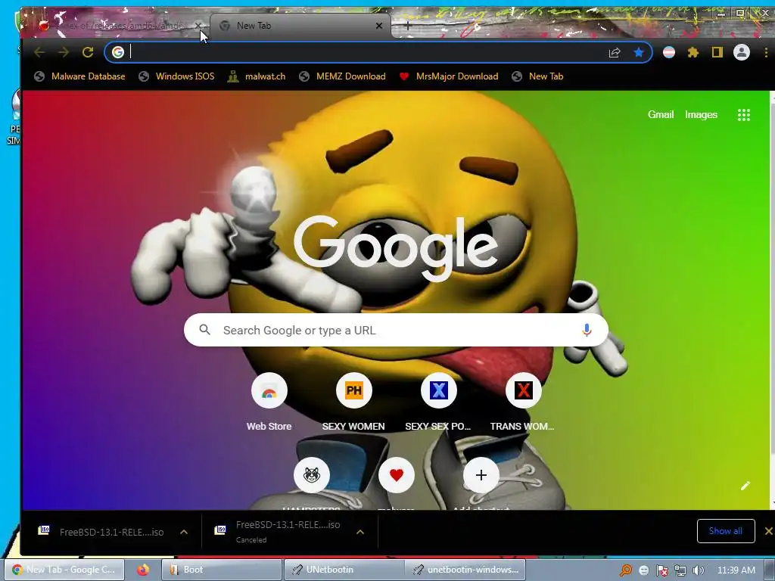Screen dimensions: 775x581
Task: Click the 11:39 AM system clock
Action: tap(736, 570)
